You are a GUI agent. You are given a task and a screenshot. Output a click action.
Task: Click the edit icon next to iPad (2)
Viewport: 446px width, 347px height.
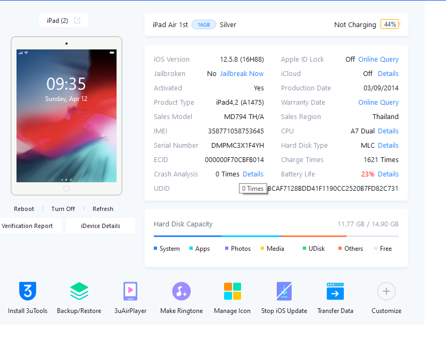pos(77,20)
